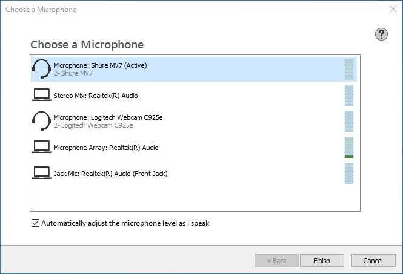
Task: Click the headset icon for Logitech Webcam C925e
Action: click(41, 121)
